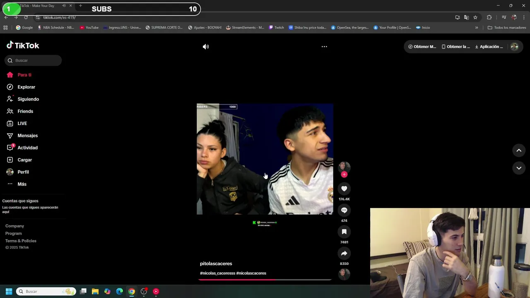Open Copilot from the taskbar

[x=107, y=291]
